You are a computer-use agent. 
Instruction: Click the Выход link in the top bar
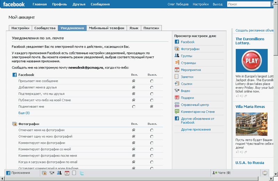218,5
